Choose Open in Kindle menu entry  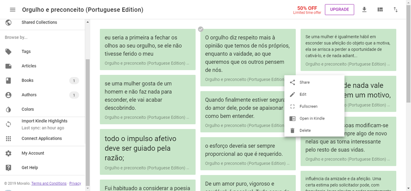click(x=314, y=118)
